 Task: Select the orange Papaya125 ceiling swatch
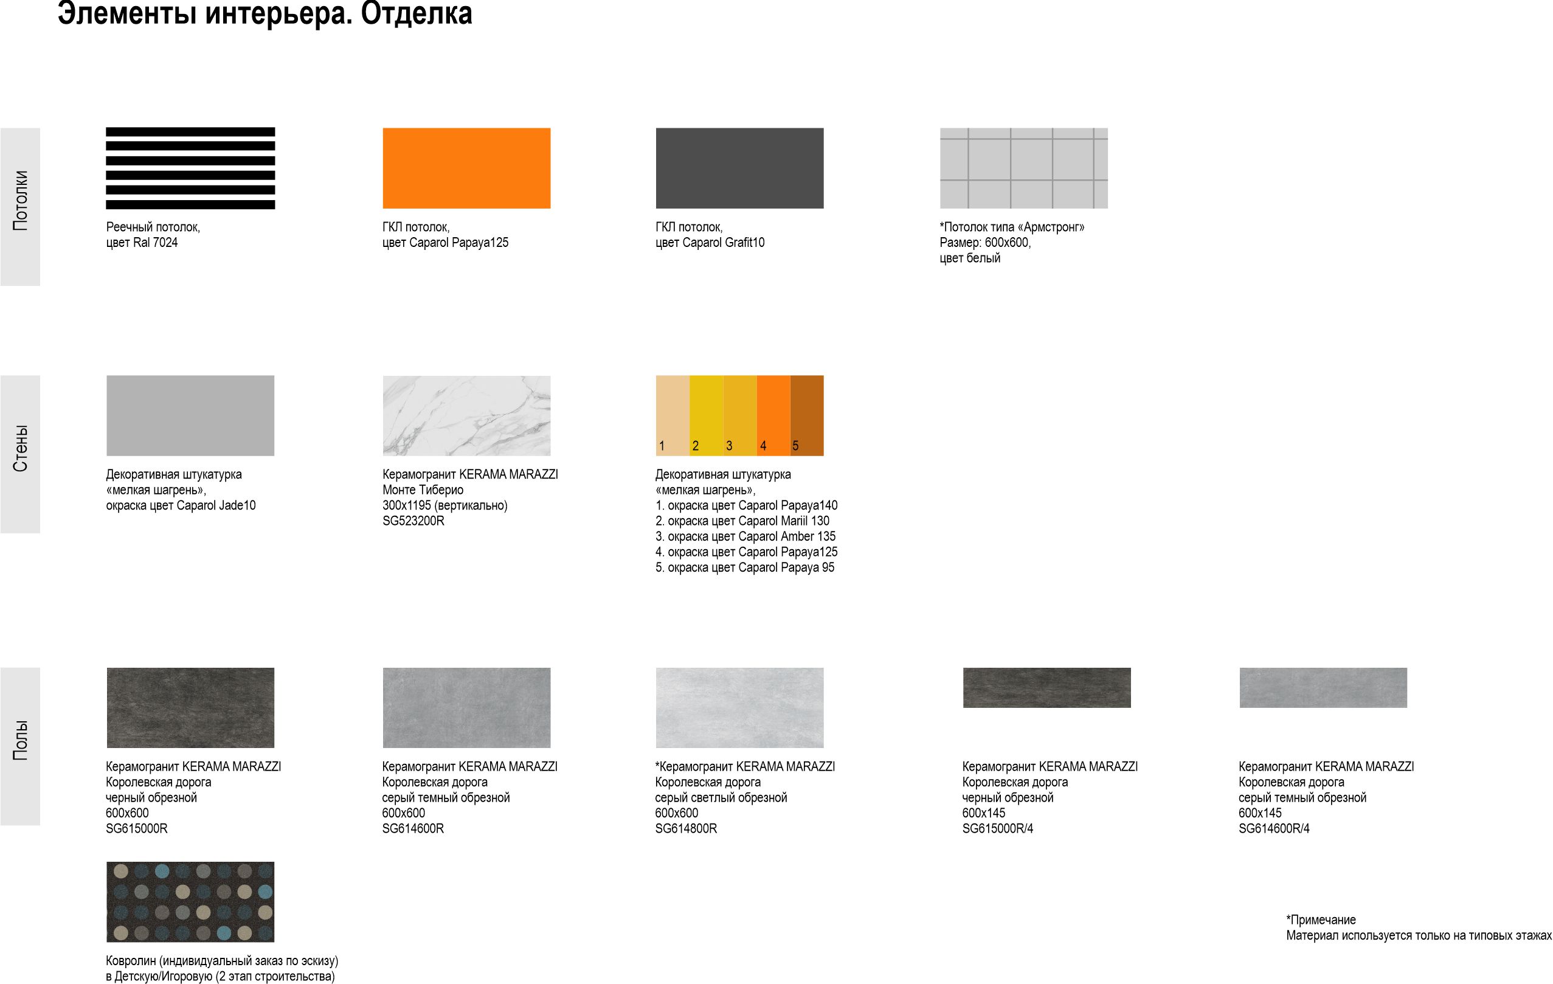click(x=466, y=168)
